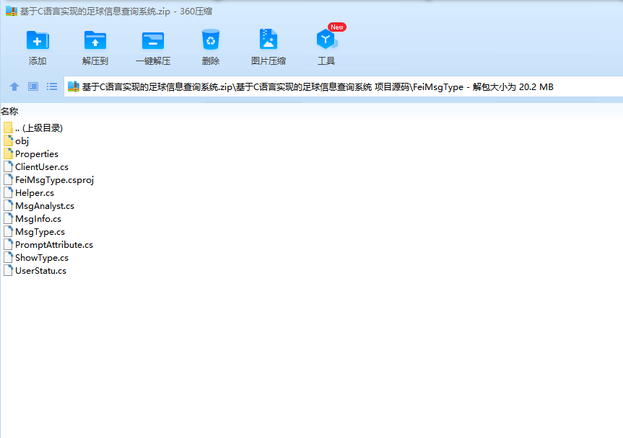
Task: Select the .. (上级目录) parent folder entry
Action: (39, 128)
